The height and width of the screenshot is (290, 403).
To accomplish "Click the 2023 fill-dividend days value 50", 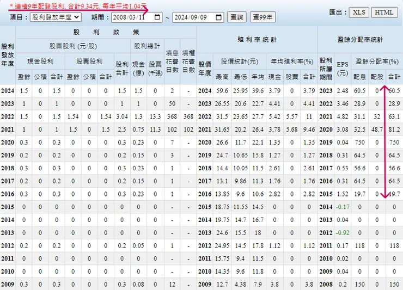I will click(x=172, y=103).
